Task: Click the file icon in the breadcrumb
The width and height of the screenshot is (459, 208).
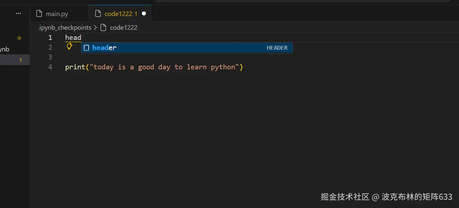Action: (x=103, y=27)
